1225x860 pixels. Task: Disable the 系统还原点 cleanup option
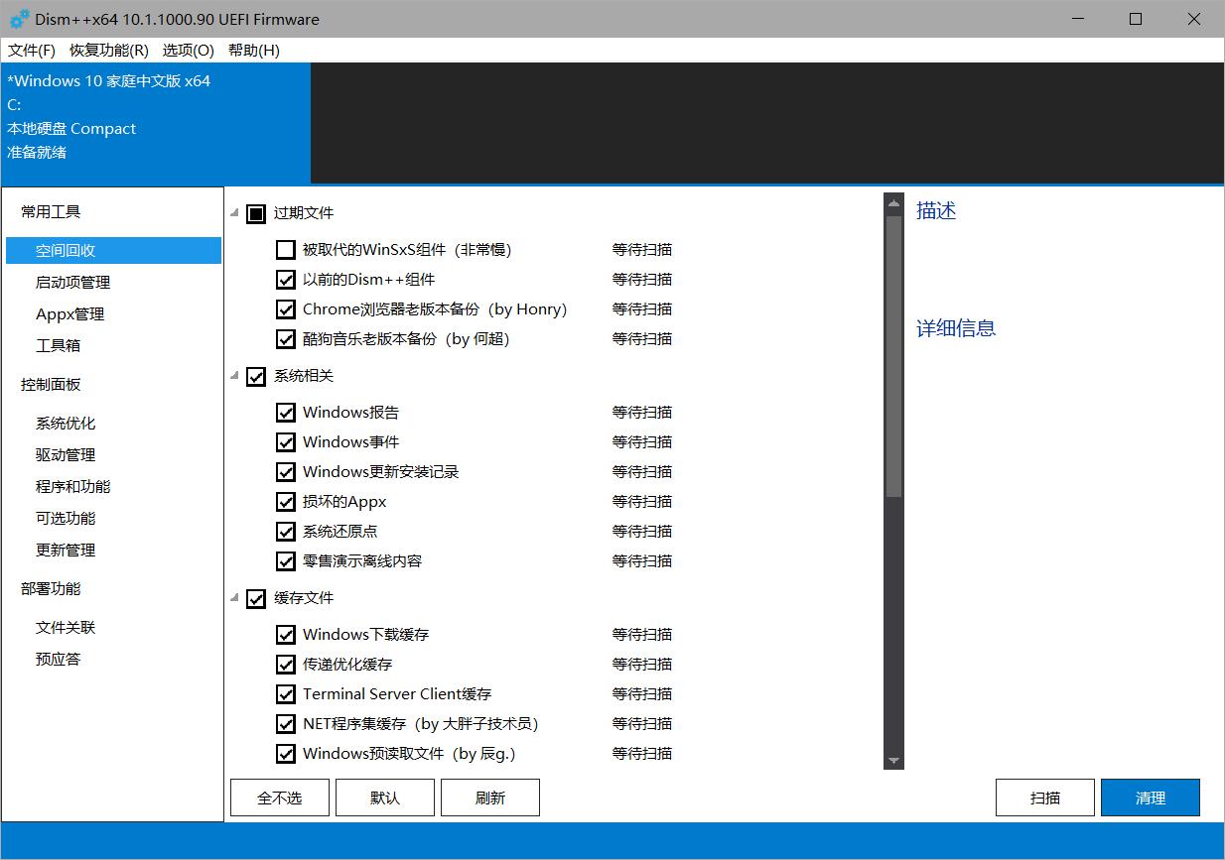click(286, 531)
